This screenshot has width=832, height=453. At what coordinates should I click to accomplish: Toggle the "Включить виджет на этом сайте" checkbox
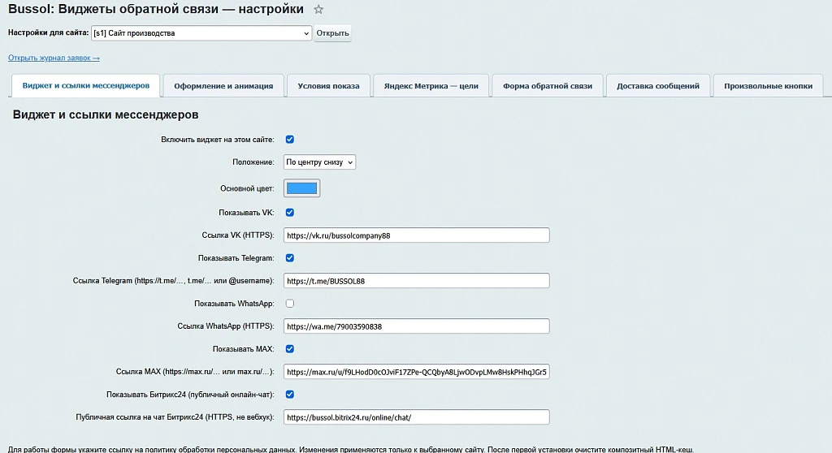(x=290, y=140)
